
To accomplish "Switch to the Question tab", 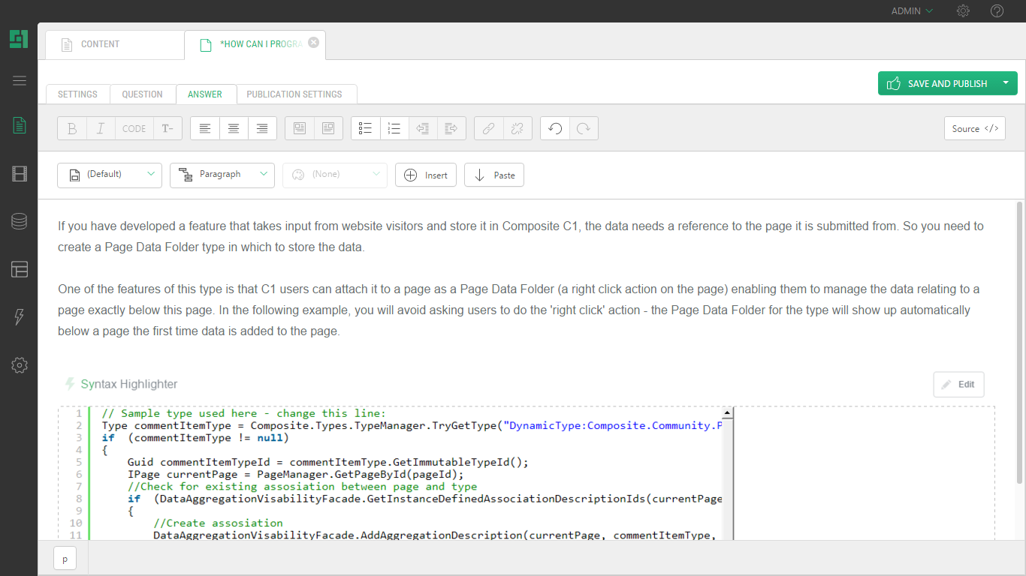I will [143, 94].
